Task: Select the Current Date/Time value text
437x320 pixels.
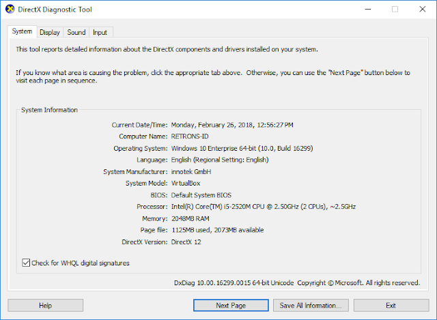Action: (x=232, y=125)
